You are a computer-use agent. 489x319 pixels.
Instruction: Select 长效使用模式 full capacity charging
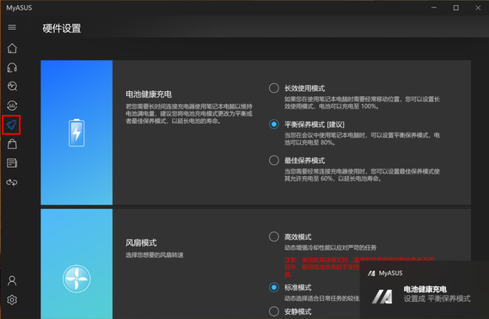(x=274, y=88)
